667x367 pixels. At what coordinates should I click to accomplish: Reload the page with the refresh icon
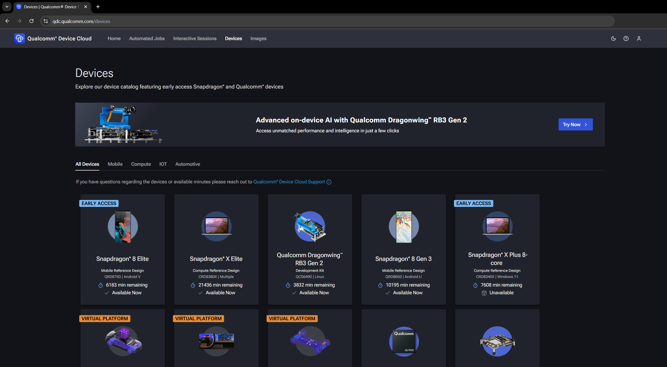pyautogui.click(x=31, y=21)
